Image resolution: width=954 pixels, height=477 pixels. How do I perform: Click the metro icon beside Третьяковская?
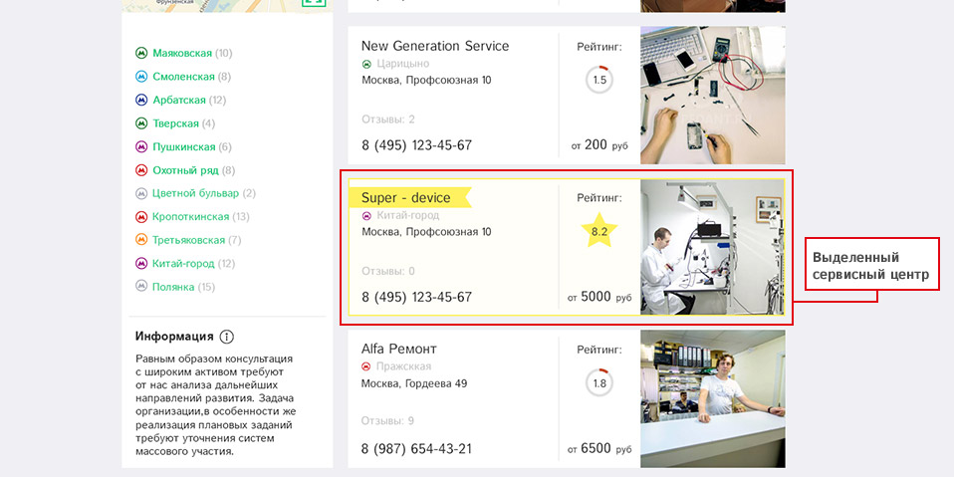click(x=141, y=240)
